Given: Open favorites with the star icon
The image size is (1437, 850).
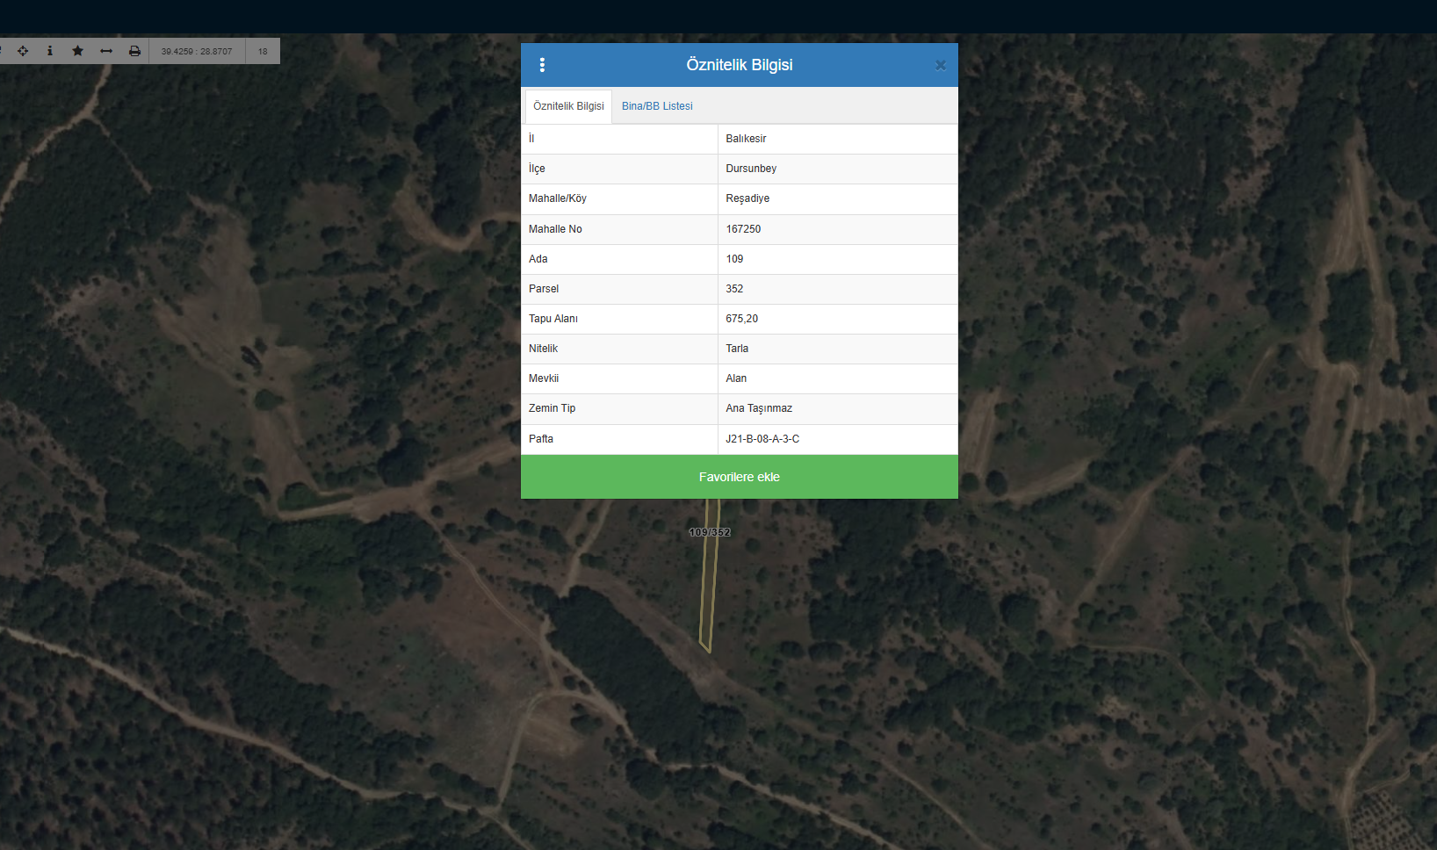Looking at the screenshot, I should pos(77,51).
